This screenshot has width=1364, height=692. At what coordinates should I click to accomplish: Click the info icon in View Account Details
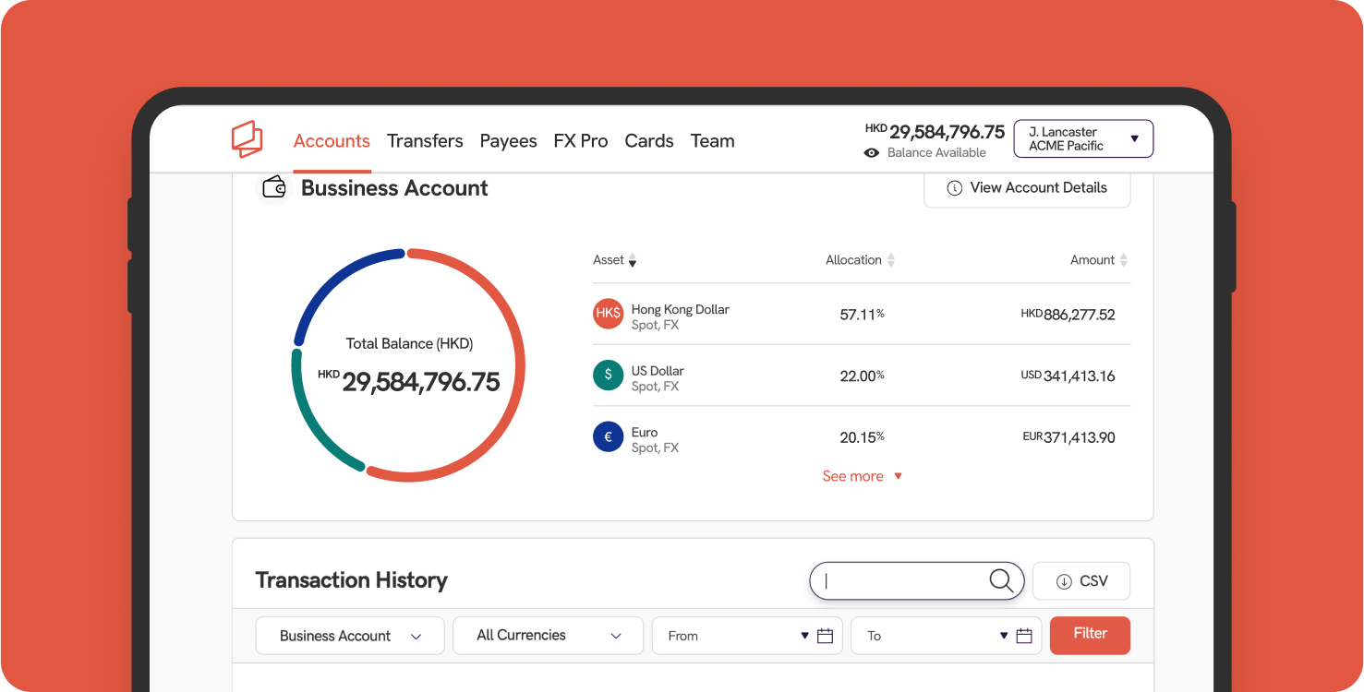(x=955, y=187)
